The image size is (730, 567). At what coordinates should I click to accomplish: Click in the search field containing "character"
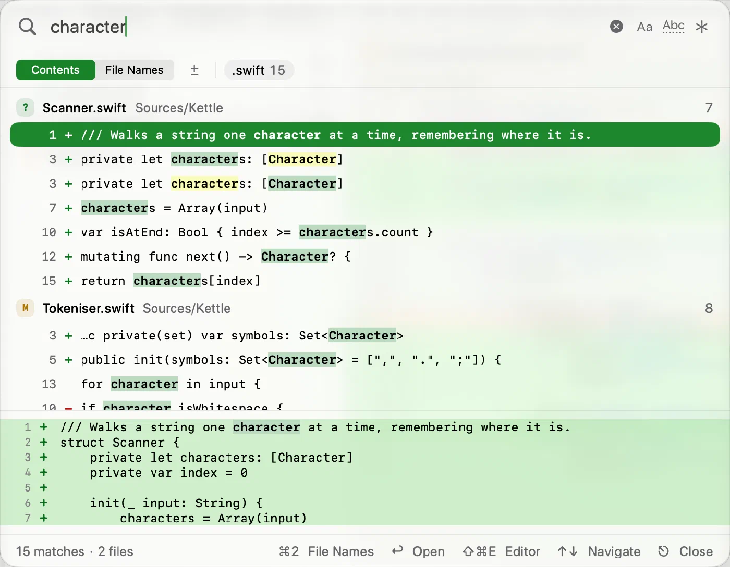323,27
